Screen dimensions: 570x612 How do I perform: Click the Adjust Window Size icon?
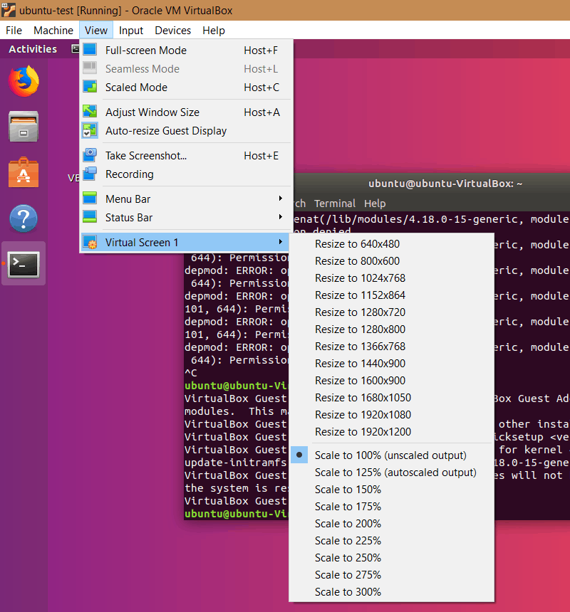[x=90, y=112]
